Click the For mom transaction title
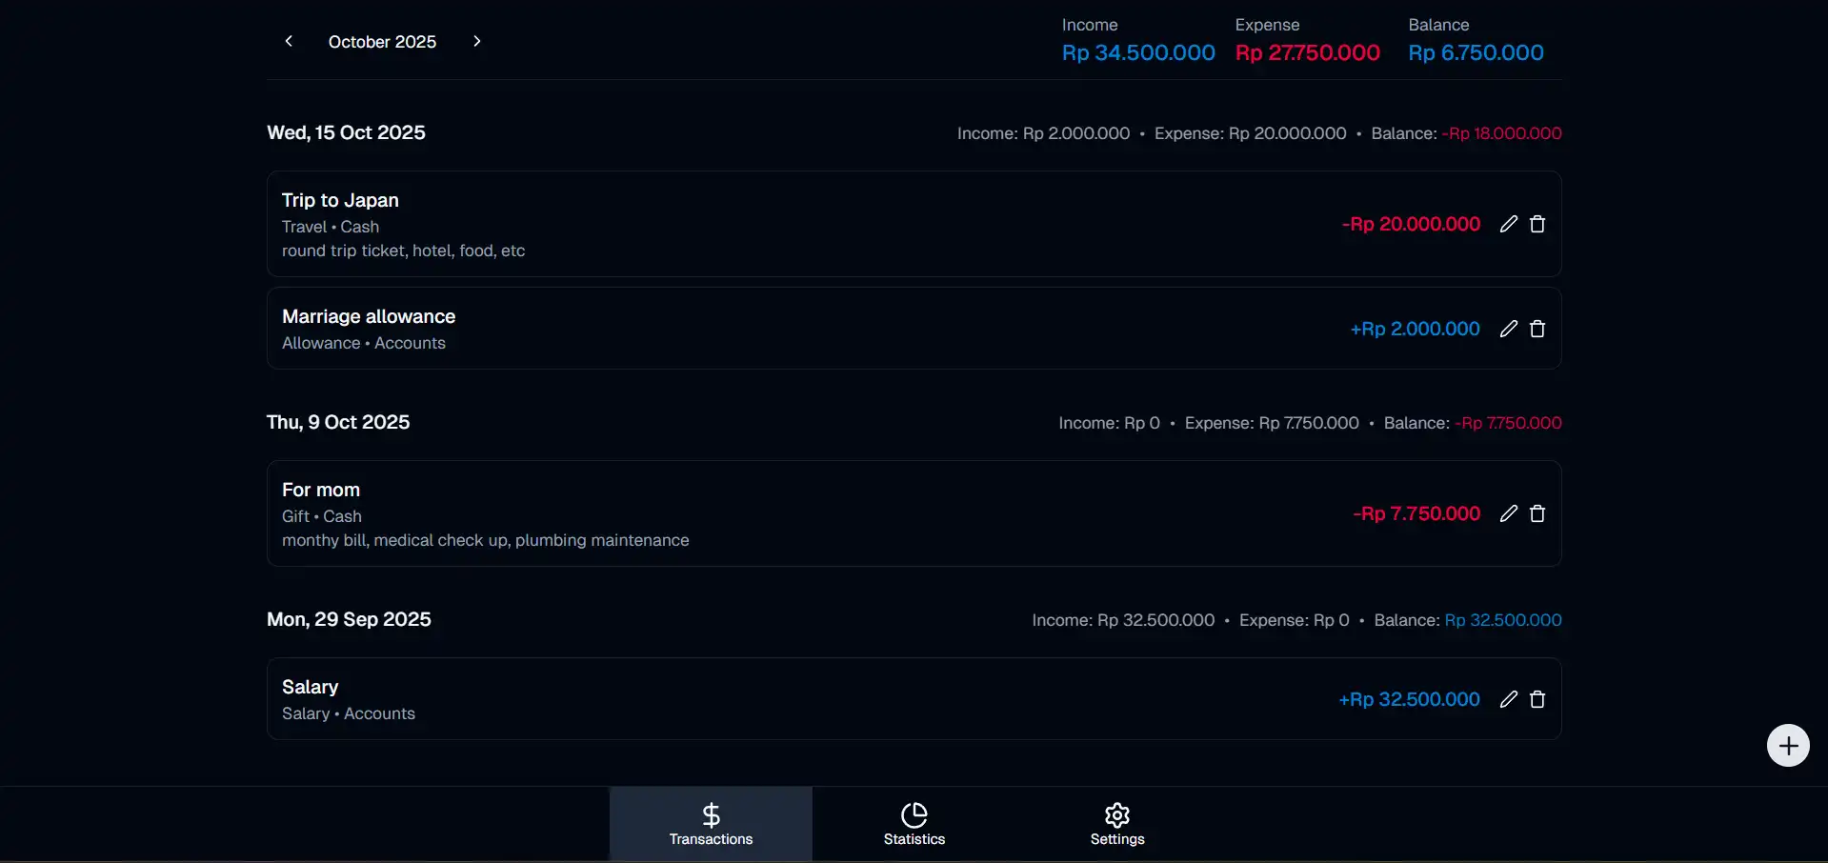The height and width of the screenshot is (863, 1828). (321, 490)
